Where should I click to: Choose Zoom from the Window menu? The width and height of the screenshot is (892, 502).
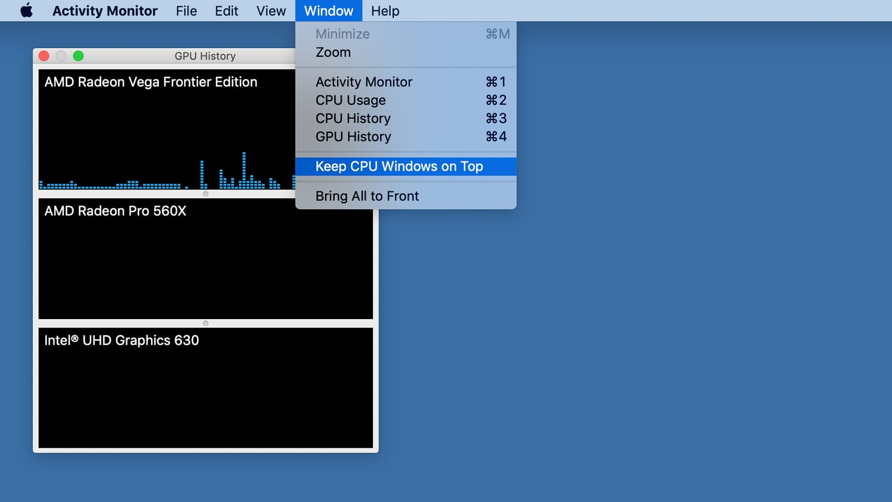tap(406, 52)
